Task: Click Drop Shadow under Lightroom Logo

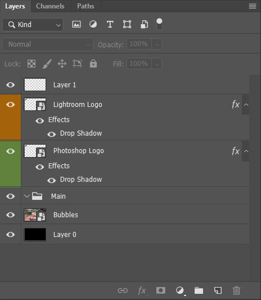Action: (81, 133)
